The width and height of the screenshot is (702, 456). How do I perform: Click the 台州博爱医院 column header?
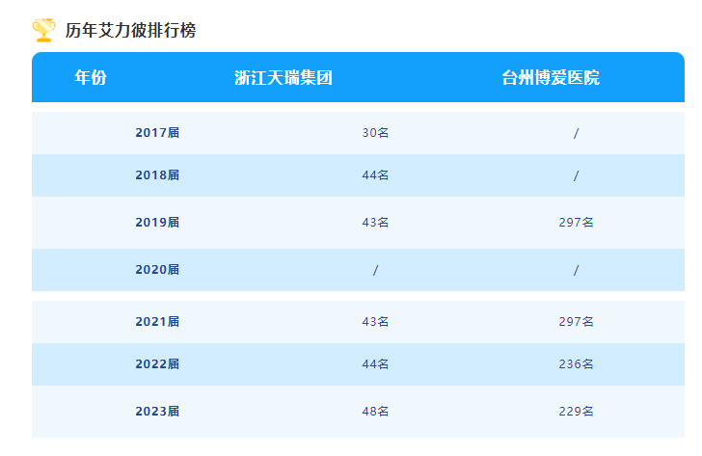coord(551,78)
